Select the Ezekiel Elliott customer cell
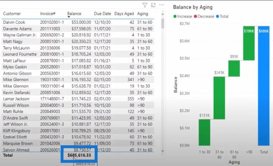The height and width of the screenshot is (166, 273). [15, 137]
